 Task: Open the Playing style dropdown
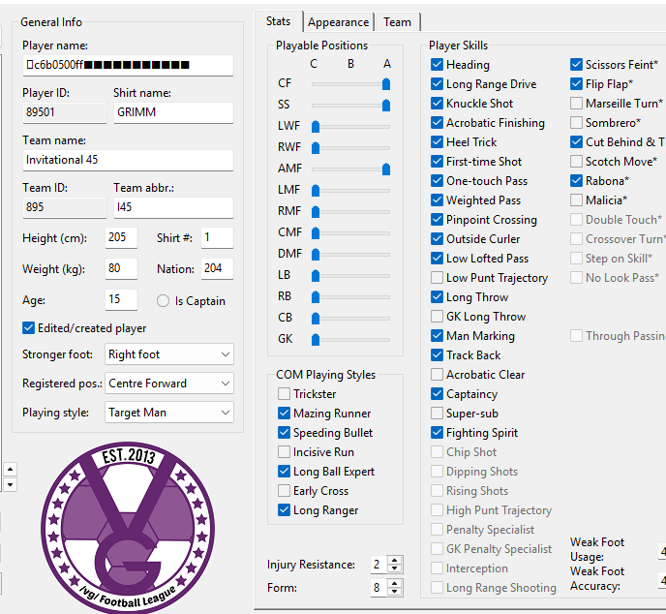pyautogui.click(x=169, y=413)
